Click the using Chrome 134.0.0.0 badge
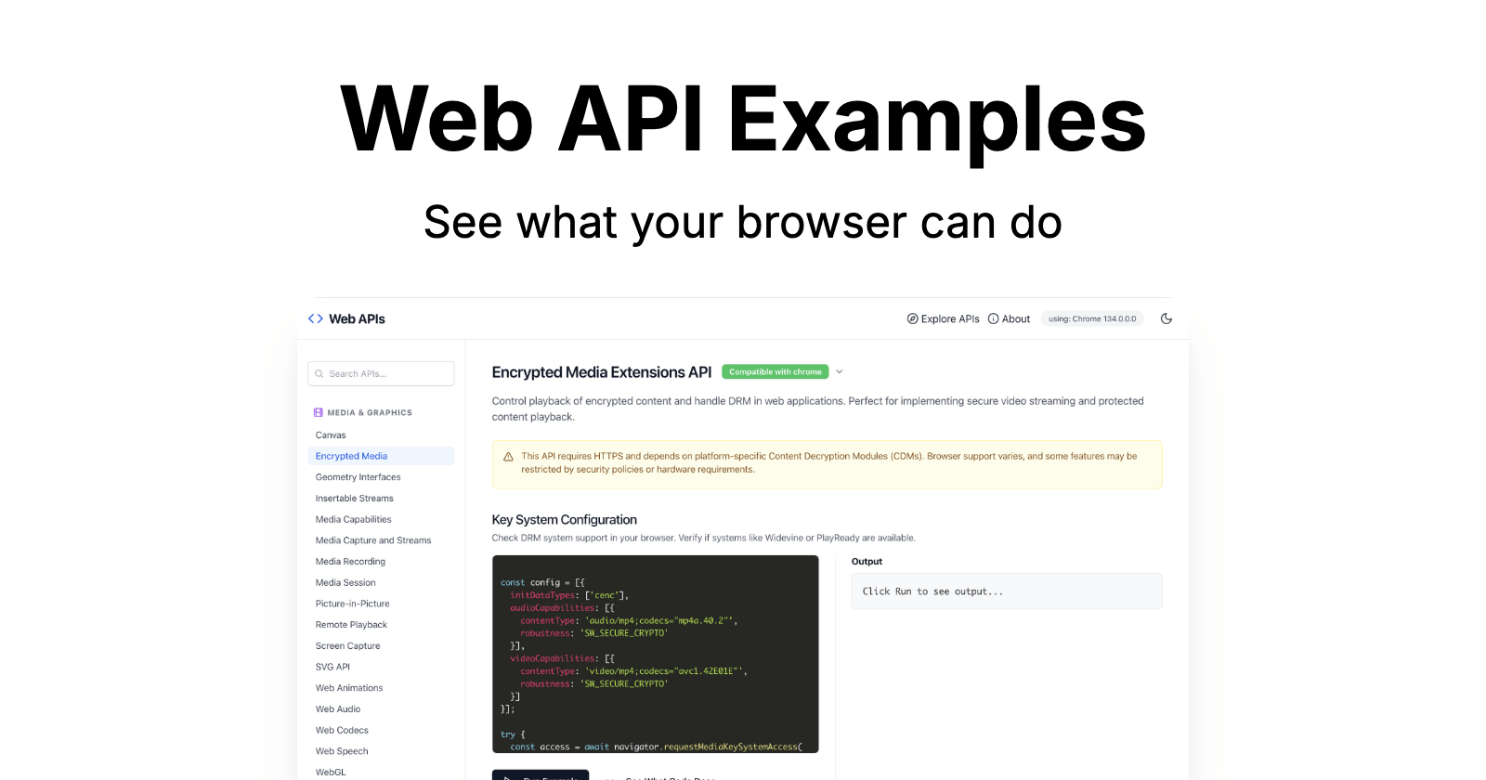Image resolution: width=1486 pixels, height=780 pixels. coord(1092,318)
